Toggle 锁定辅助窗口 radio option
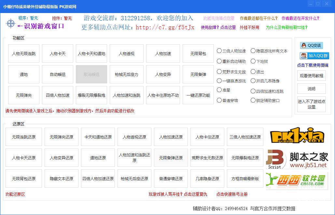Viewport: 335px width, 215px height. (253, 100)
